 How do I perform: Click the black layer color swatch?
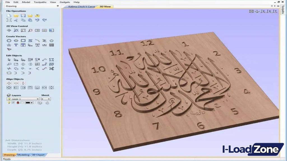pyautogui.click(x=28, y=103)
